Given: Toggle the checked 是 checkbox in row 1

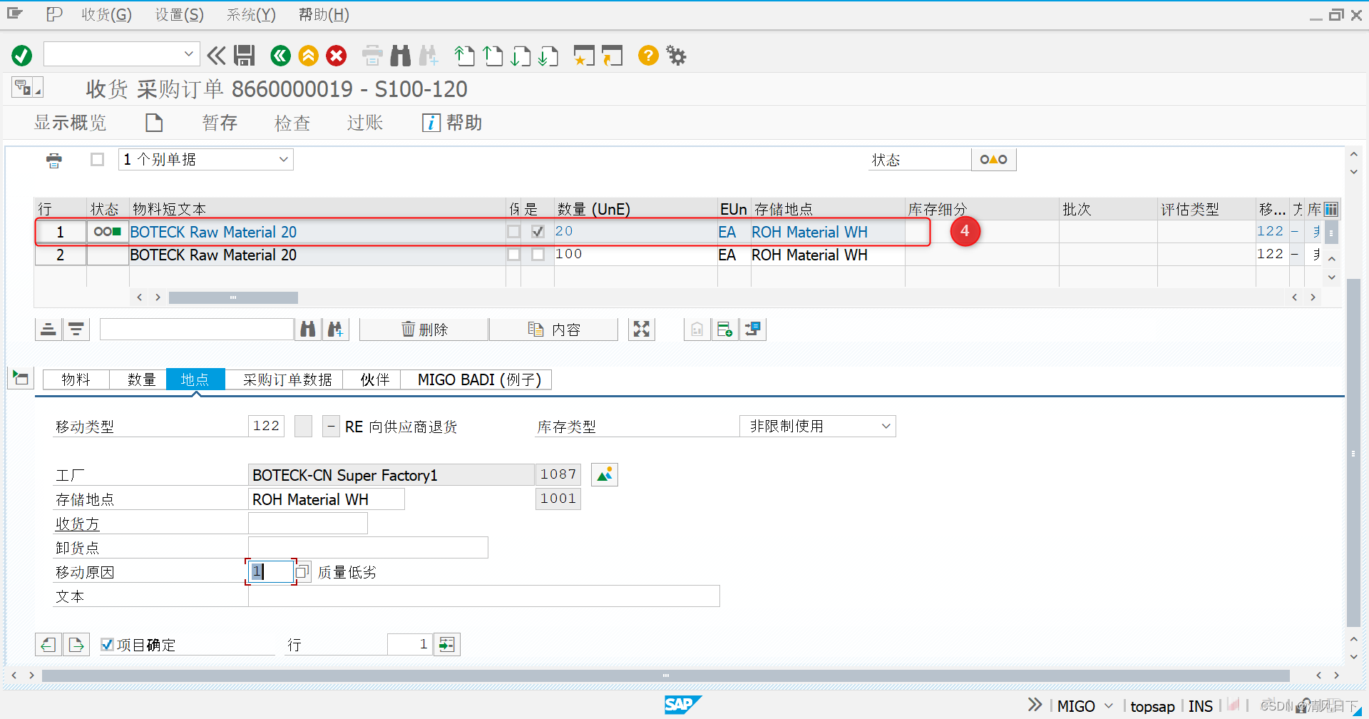Looking at the screenshot, I should click(538, 231).
